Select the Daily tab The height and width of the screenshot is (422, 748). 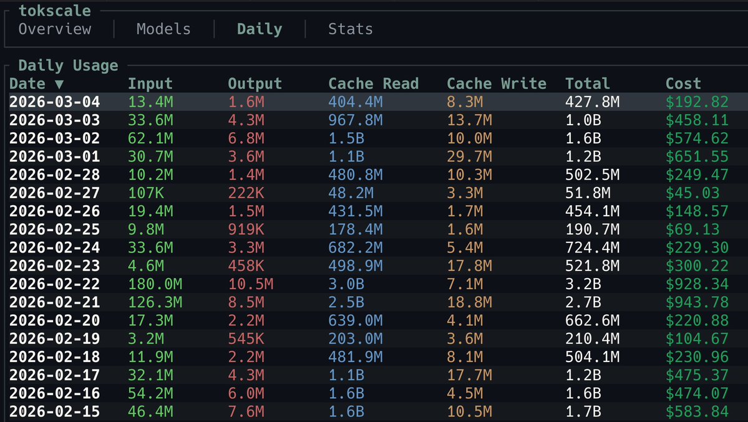[260, 29]
